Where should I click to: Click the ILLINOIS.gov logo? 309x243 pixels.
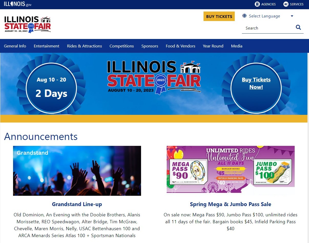click(x=18, y=4)
